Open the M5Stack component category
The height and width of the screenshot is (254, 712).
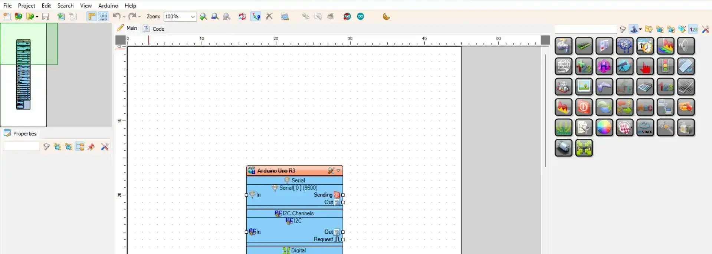click(x=645, y=128)
